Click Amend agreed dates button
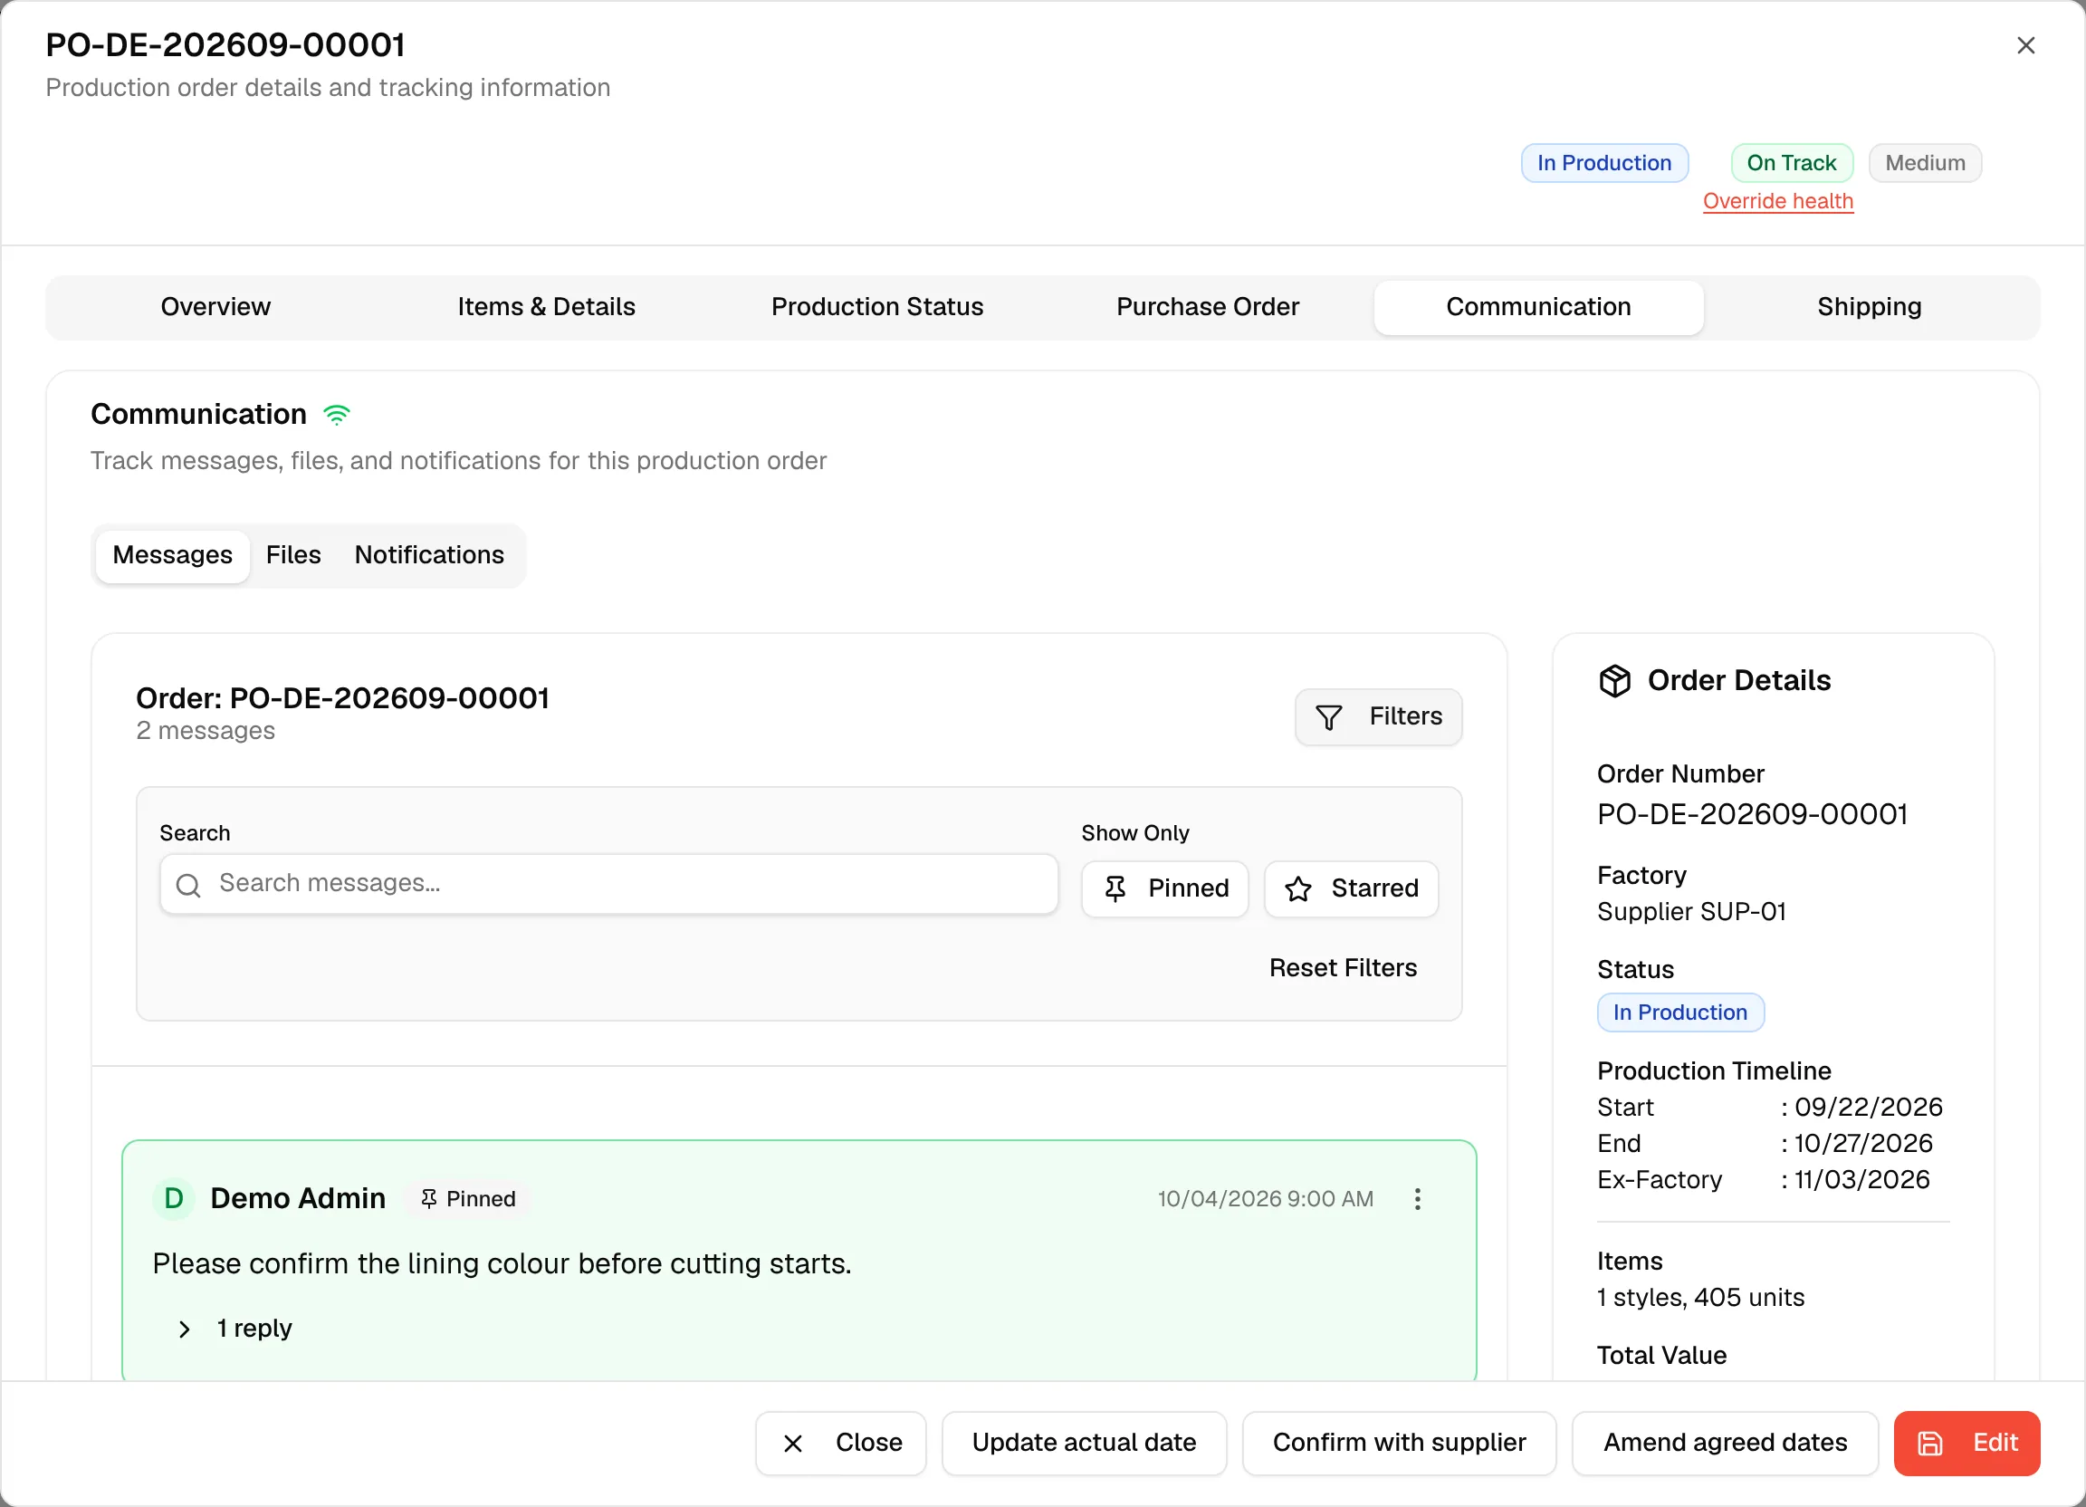Viewport: 2086px width, 1507px height. (x=1726, y=1444)
